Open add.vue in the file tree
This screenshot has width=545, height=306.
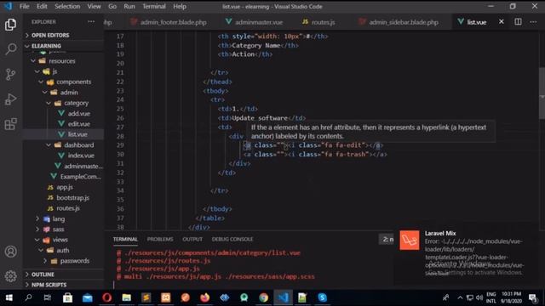point(79,113)
